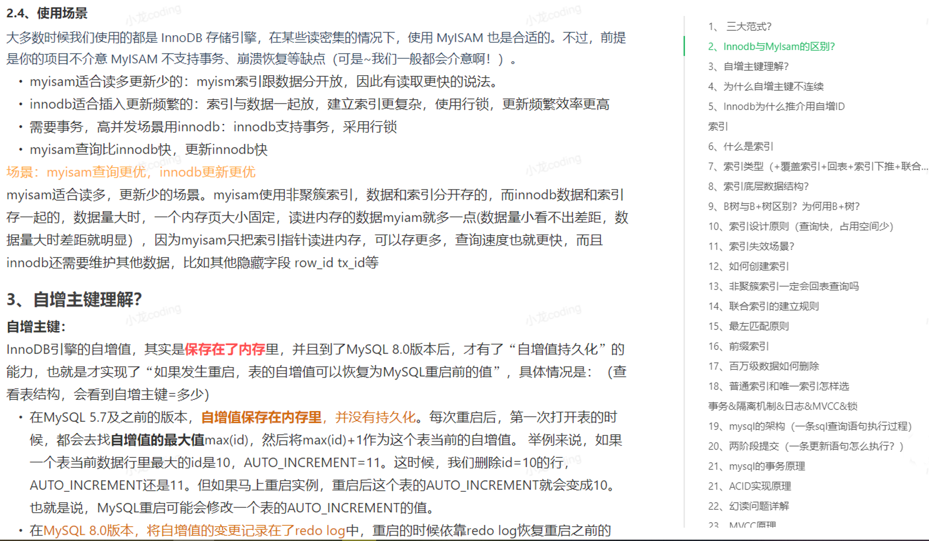Select '15、最左匹配原则' in outline
The width and height of the screenshot is (929, 541).
pyautogui.click(x=748, y=326)
